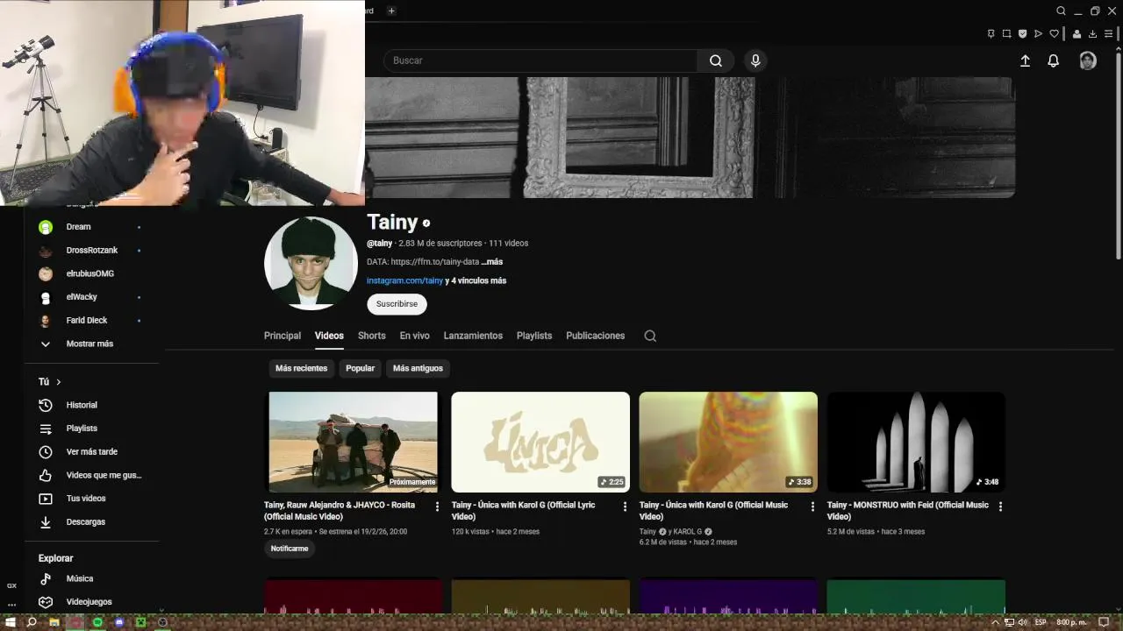The width and height of the screenshot is (1123, 631).
Task: Sort videos by Más antiguos
Action: pyautogui.click(x=418, y=368)
